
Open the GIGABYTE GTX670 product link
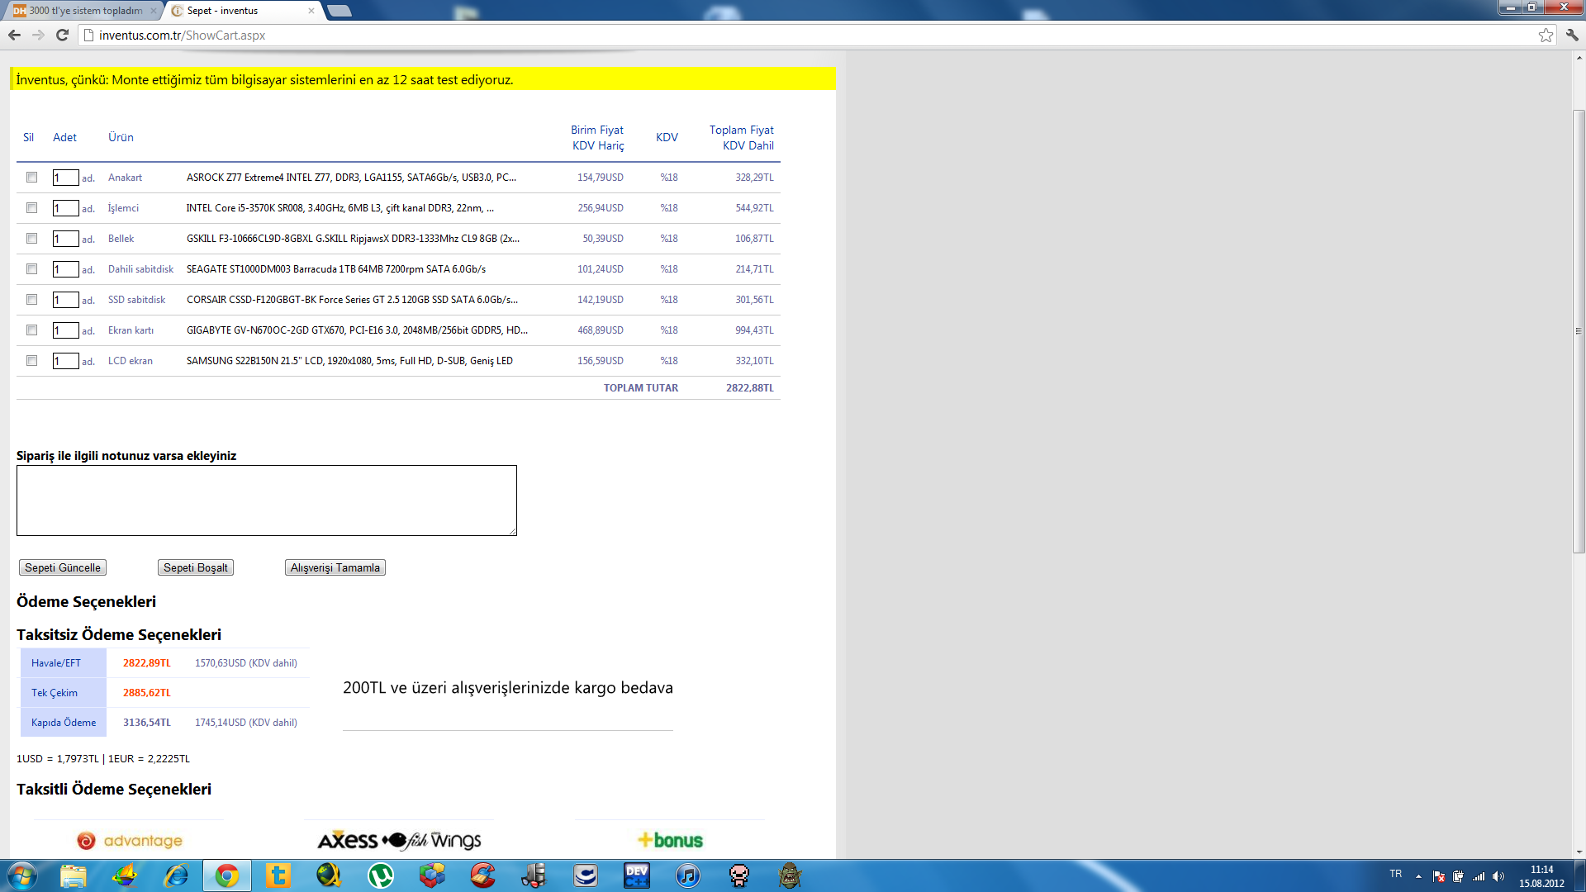pyautogui.click(x=357, y=330)
